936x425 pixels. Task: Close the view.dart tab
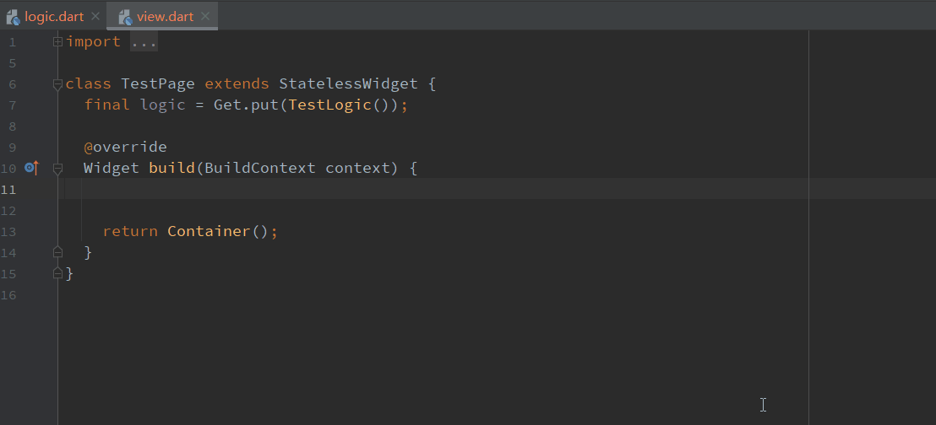[x=205, y=16]
